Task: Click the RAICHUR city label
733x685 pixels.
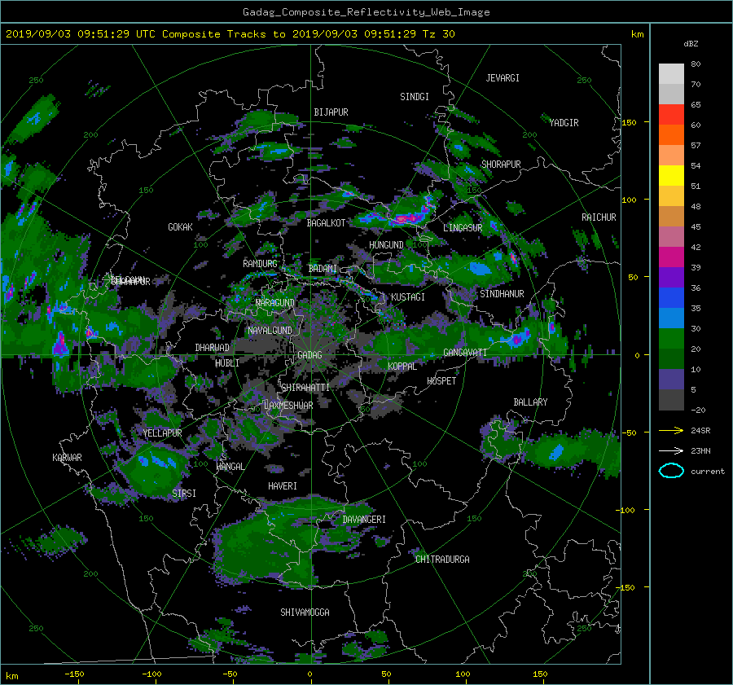Action: [599, 217]
